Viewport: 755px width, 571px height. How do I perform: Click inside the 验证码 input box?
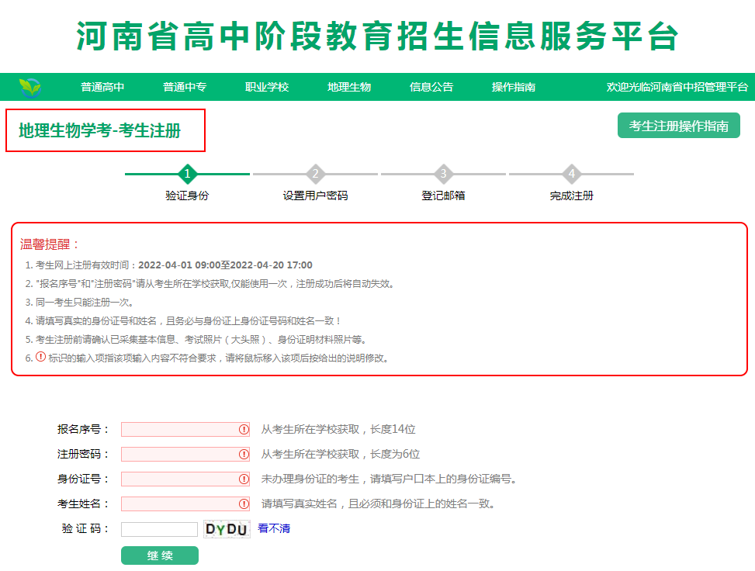tap(159, 528)
